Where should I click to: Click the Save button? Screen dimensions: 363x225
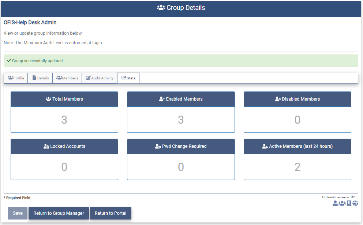tap(18, 213)
